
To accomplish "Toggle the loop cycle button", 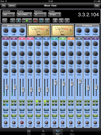I will (41, 21).
